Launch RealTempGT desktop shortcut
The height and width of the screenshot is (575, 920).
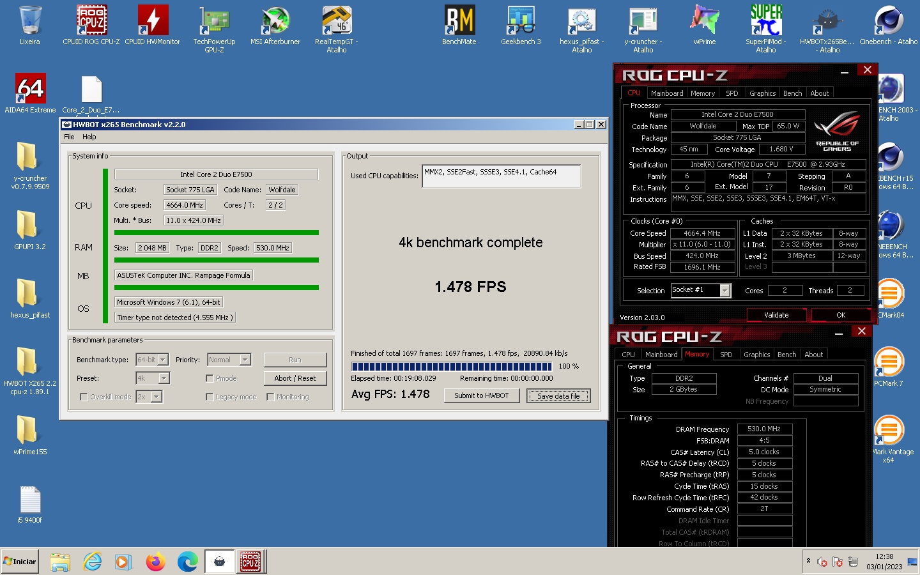[x=337, y=29]
